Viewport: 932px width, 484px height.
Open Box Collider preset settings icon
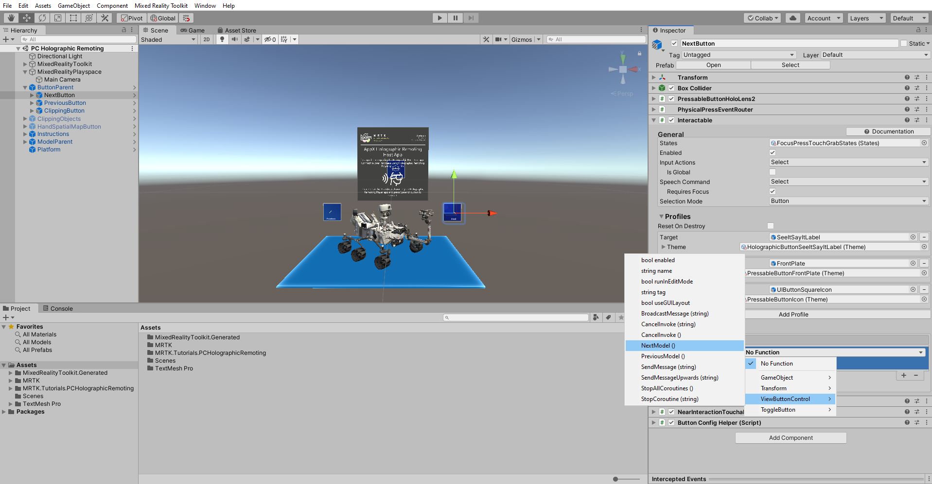pyautogui.click(x=917, y=88)
